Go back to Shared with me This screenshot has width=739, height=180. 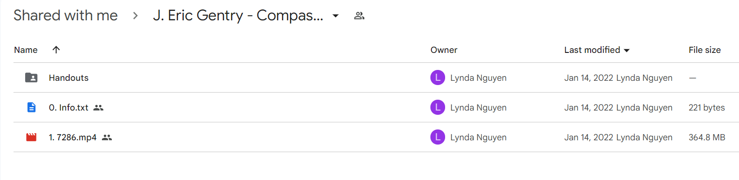65,16
